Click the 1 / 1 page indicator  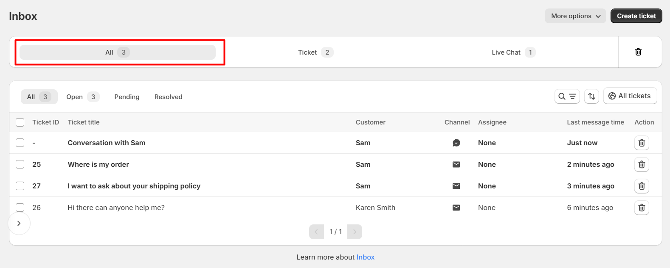pos(335,232)
